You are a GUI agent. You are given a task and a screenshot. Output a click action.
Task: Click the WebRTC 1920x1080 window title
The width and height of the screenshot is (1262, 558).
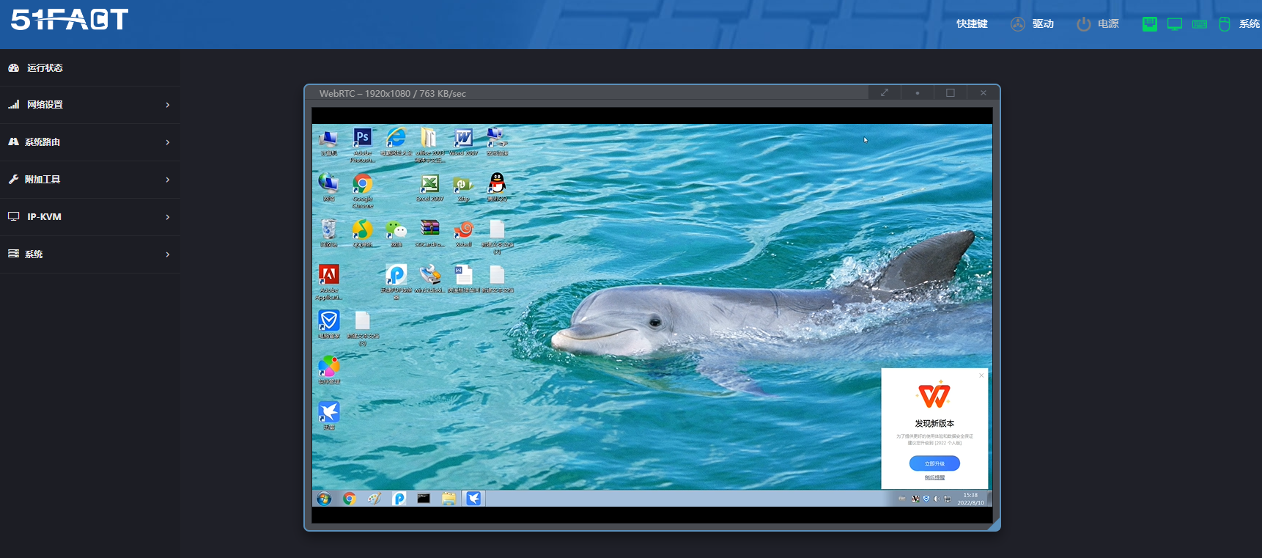tap(393, 93)
